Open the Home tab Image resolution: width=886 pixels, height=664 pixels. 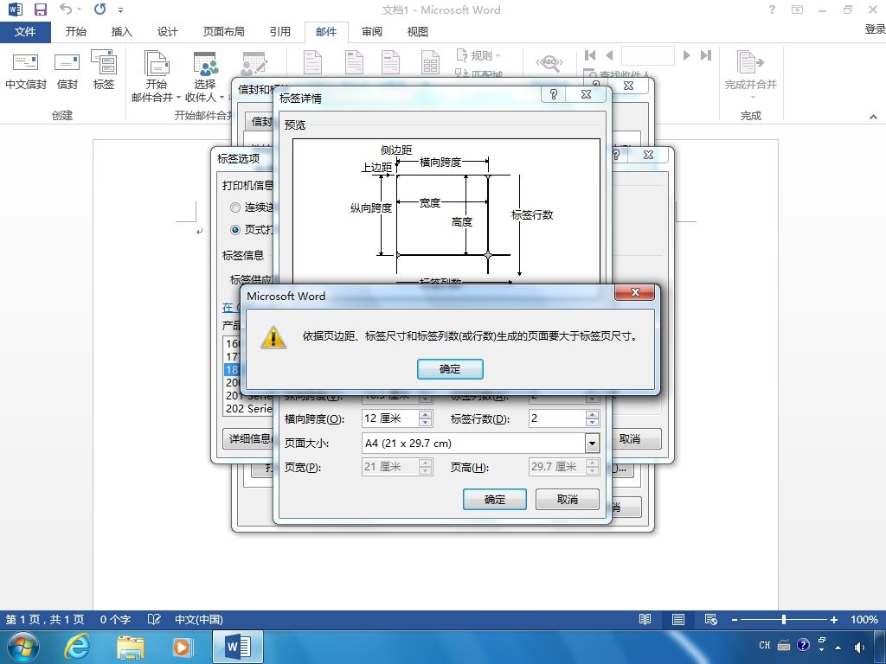[76, 32]
